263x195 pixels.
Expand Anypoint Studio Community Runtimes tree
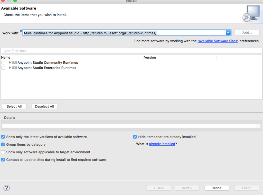[x=10, y=63]
